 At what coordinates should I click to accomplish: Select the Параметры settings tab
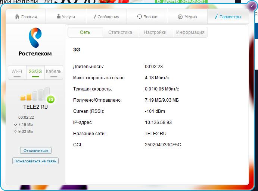point(228,17)
